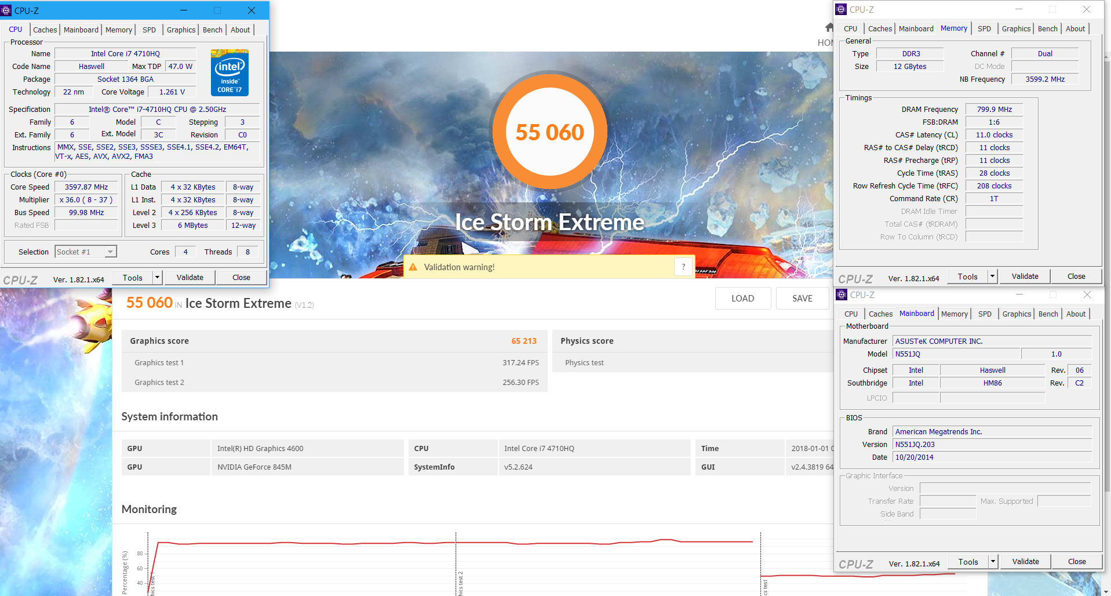Open Bench tab in CPU window
Screen dimensions: 1111x596
[213, 30]
